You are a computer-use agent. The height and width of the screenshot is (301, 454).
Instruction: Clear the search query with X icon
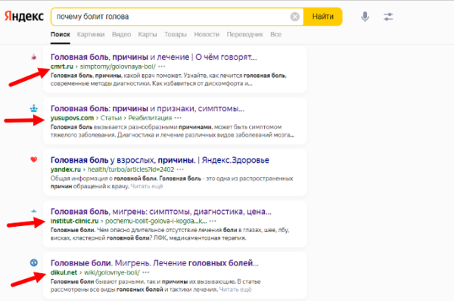coord(295,17)
